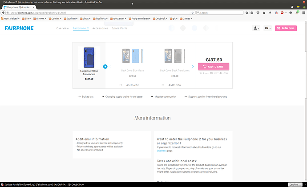Go back using the browser back arrow
Screen dimensions: 307x187
point(3,13)
